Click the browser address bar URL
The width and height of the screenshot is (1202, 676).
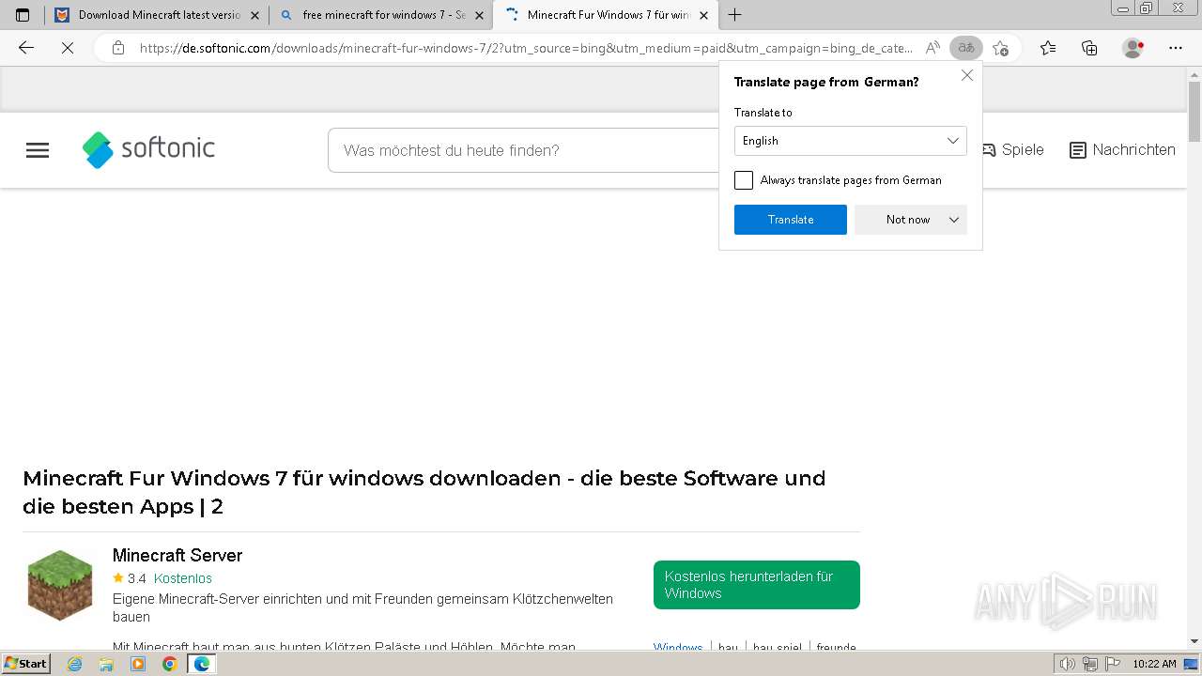click(x=526, y=48)
